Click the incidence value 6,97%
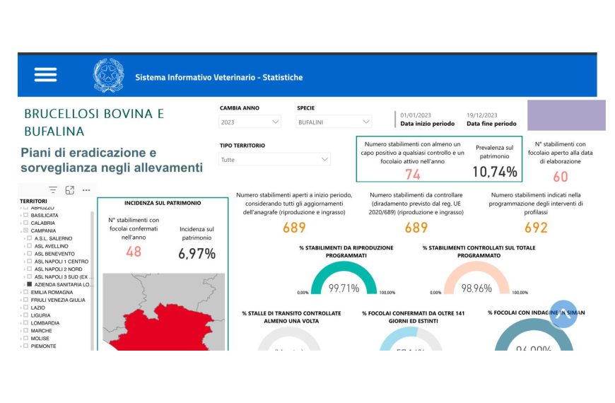615x403 pixels. click(x=197, y=254)
